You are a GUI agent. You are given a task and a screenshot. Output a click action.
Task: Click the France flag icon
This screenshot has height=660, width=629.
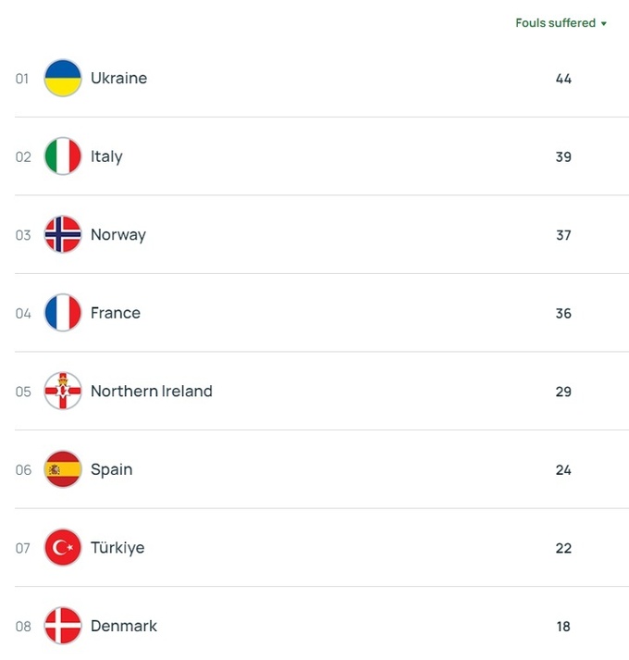click(x=63, y=313)
